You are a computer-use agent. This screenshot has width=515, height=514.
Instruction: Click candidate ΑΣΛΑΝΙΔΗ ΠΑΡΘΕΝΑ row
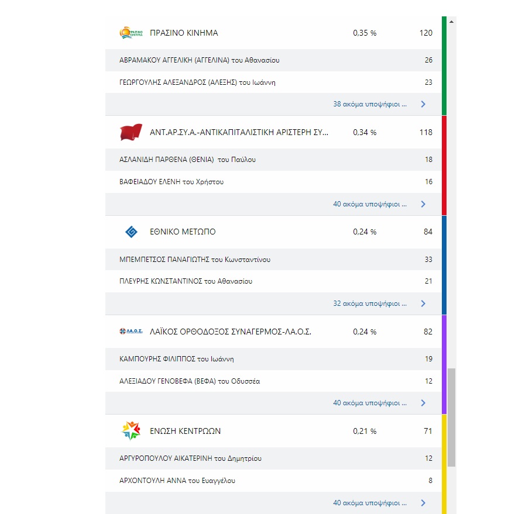coord(187,160)
